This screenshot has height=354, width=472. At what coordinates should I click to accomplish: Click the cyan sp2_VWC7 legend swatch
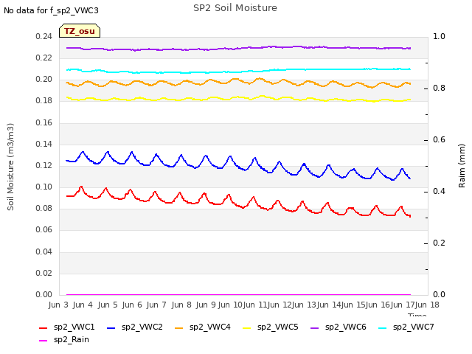pyautogui.click(x=382, y=327)
